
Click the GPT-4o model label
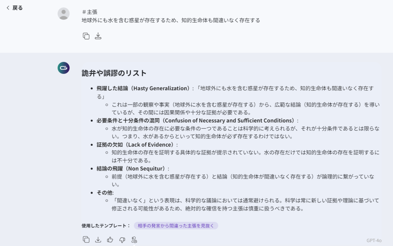(374, 240)
